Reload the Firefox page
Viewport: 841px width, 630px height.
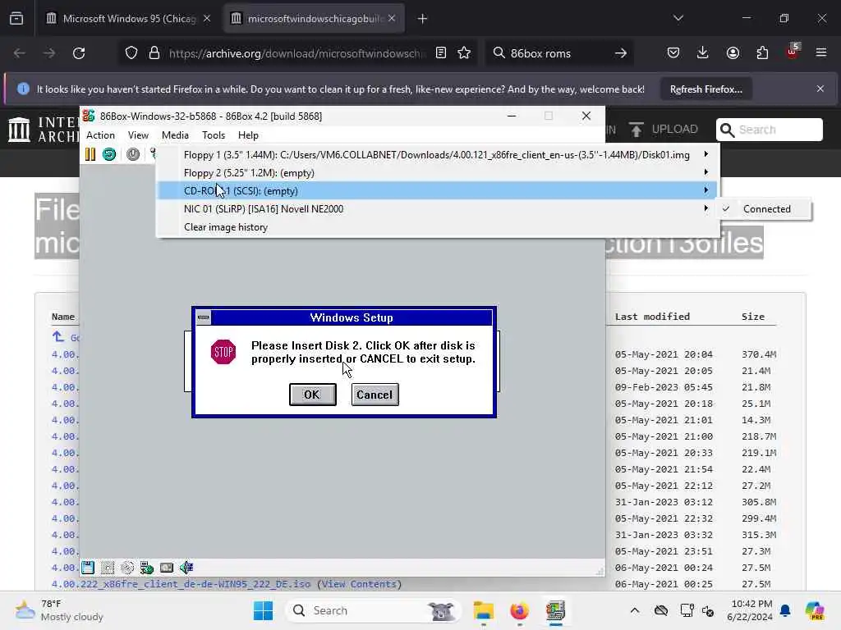(x=79, y=53)
